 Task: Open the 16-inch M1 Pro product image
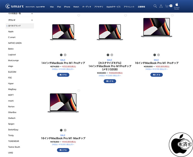(x=157, y=27)
